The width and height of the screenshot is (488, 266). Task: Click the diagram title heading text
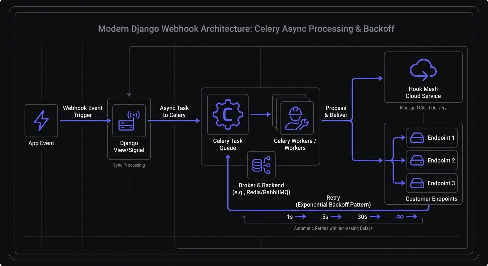pos(246,28)
